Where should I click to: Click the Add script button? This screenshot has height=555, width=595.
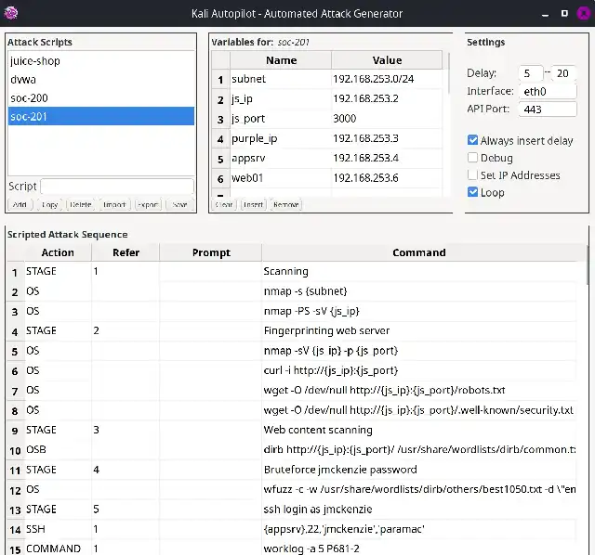(20, 204)
